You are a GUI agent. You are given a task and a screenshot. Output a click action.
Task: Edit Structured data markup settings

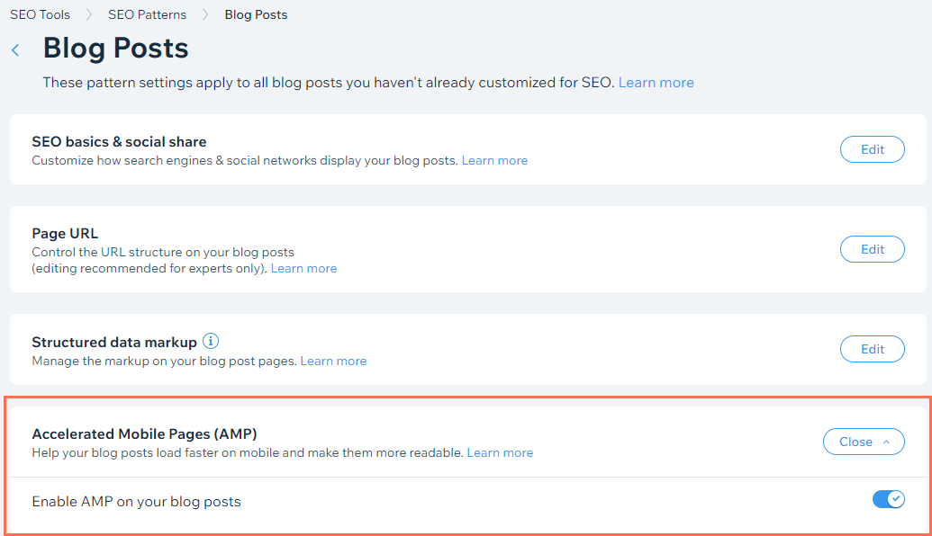(x=872, y=349)
